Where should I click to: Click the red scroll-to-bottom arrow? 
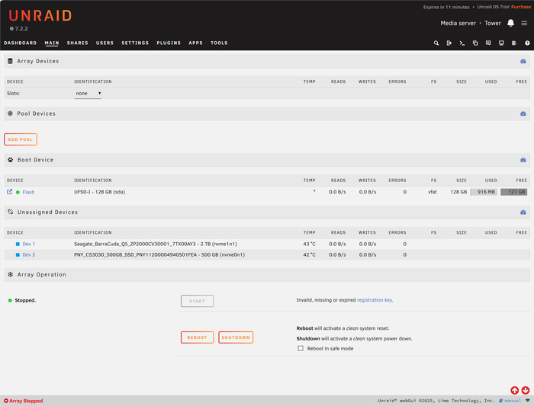526,391
